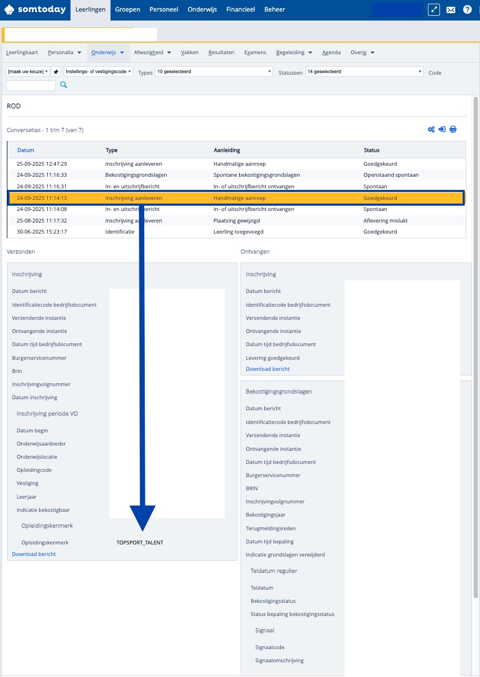Image resolution: width=480 pixels, height=677 pixels.
Task: Open the Types multi-select dropdown
Action: pyautogui.click(x=214, y=72)
